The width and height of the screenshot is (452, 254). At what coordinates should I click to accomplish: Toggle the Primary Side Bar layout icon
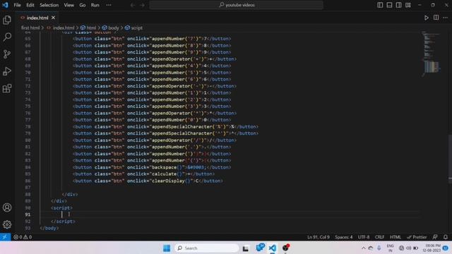coord(380,5)
